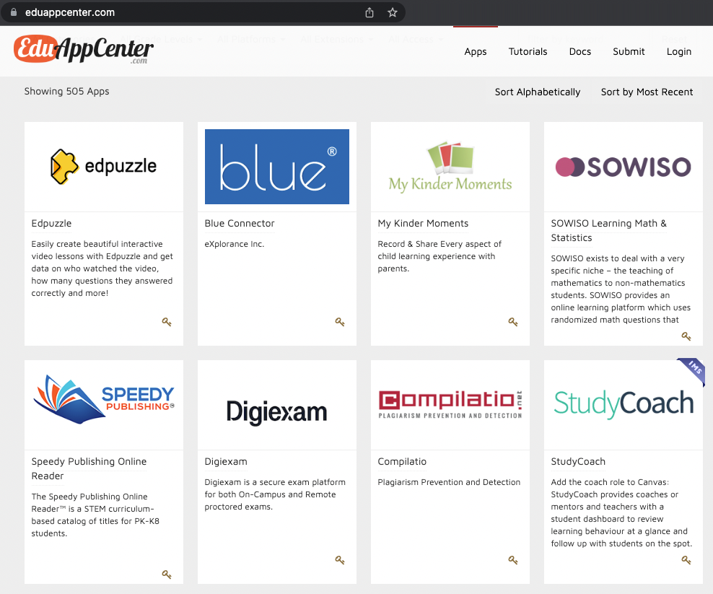The image size is (713, 594).
Task: Click the lock icon beside eduappcenter.com
Action: 14,12
